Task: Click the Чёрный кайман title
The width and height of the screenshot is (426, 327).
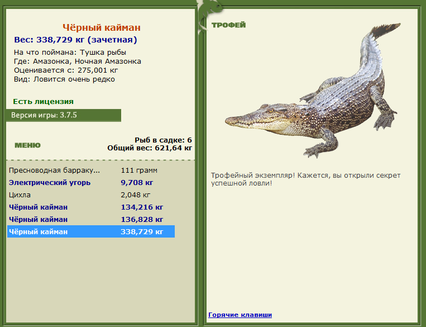Action: pos(102,27)
